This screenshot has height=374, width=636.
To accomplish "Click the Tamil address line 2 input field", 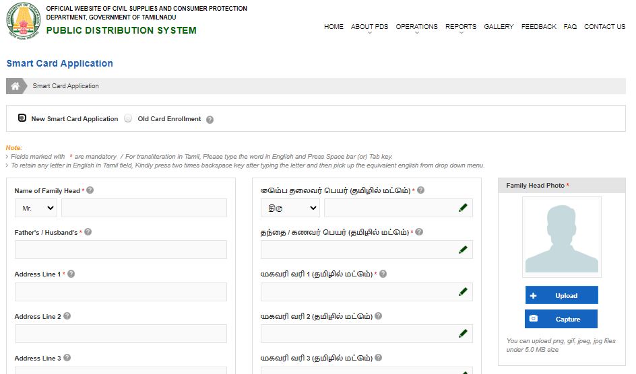I will 367,334.
